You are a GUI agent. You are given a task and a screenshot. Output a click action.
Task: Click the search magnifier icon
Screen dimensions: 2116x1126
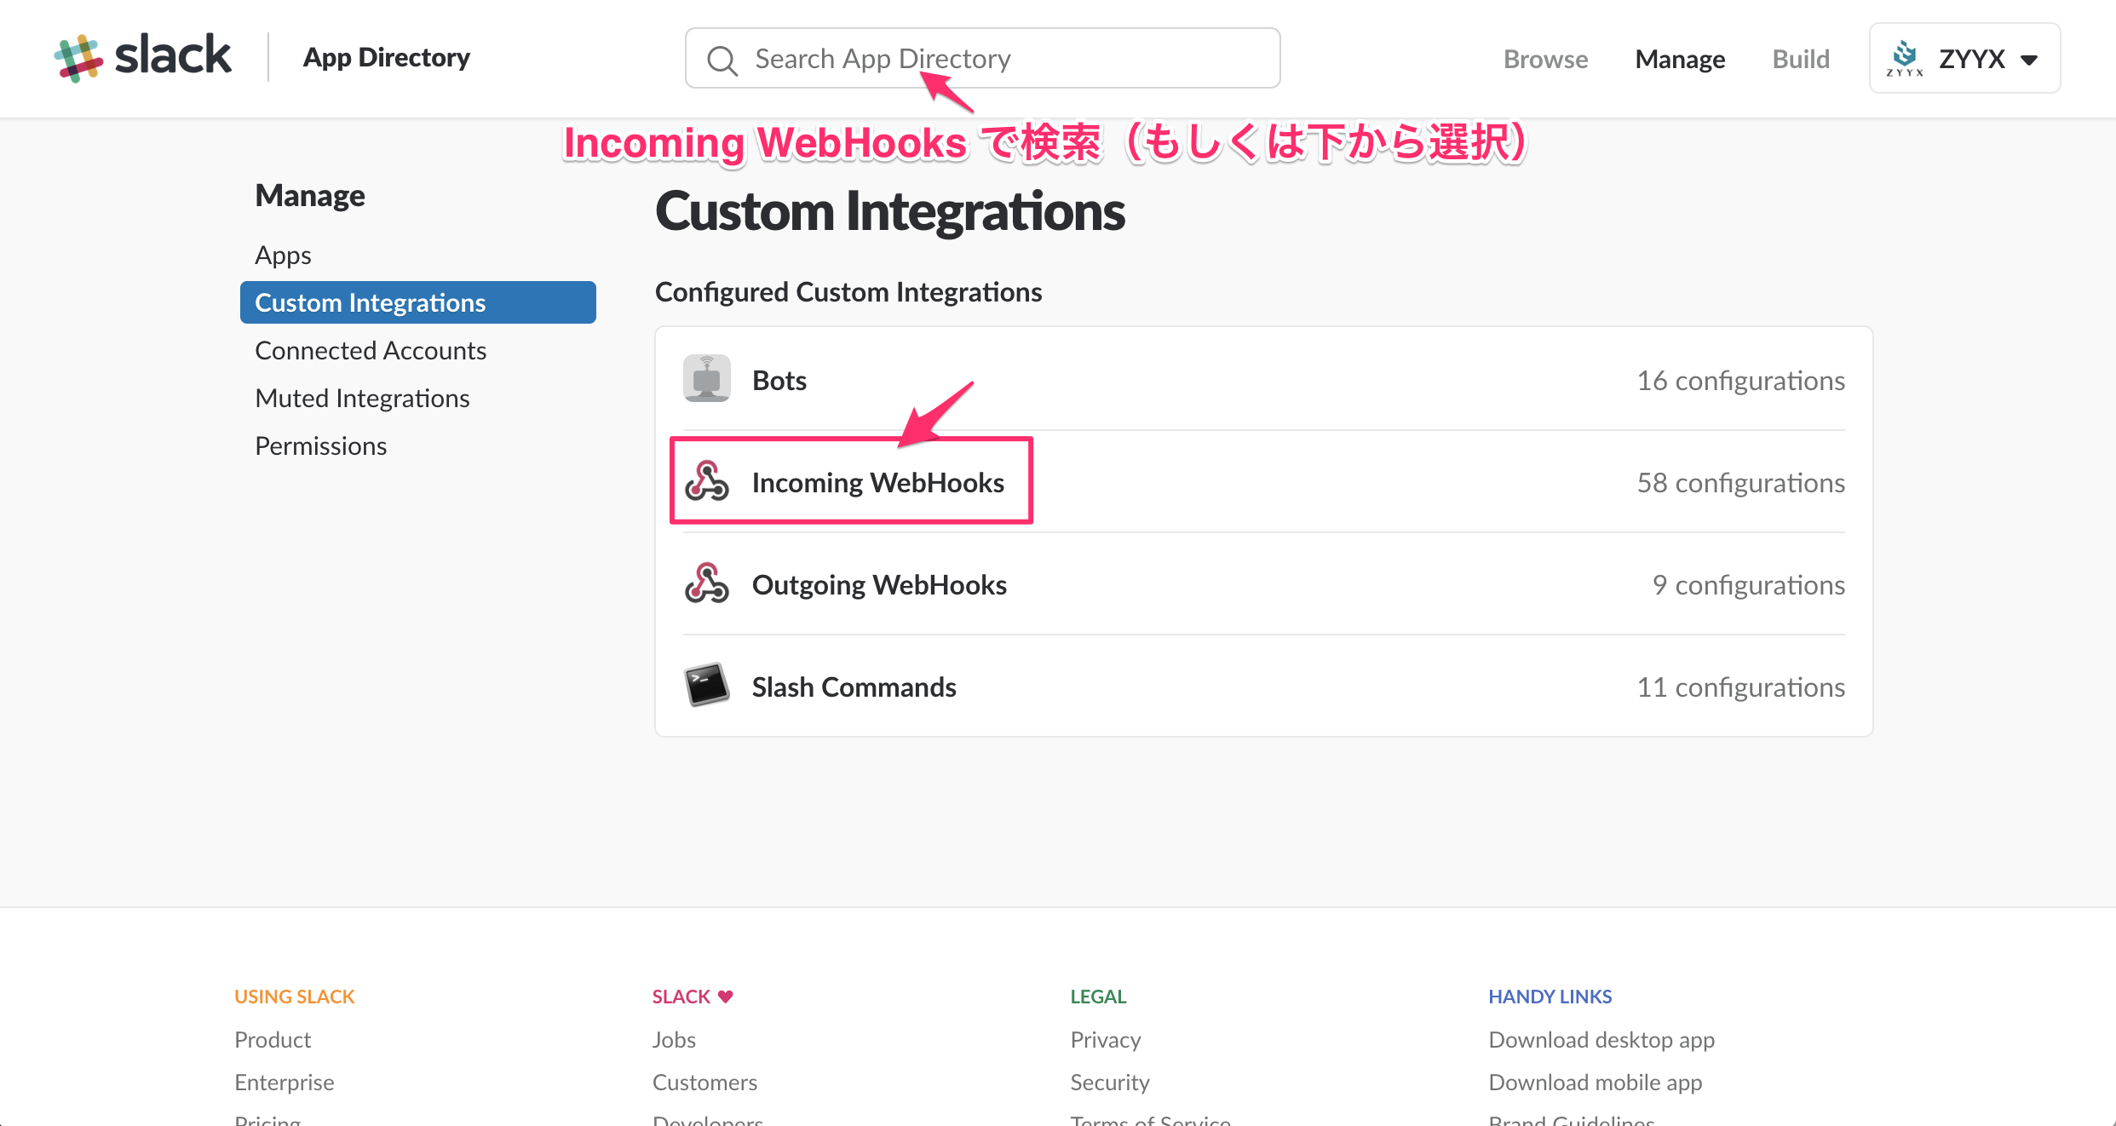(x=722, y=60)
